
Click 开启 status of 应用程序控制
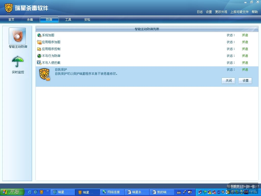tap(245, 49)
